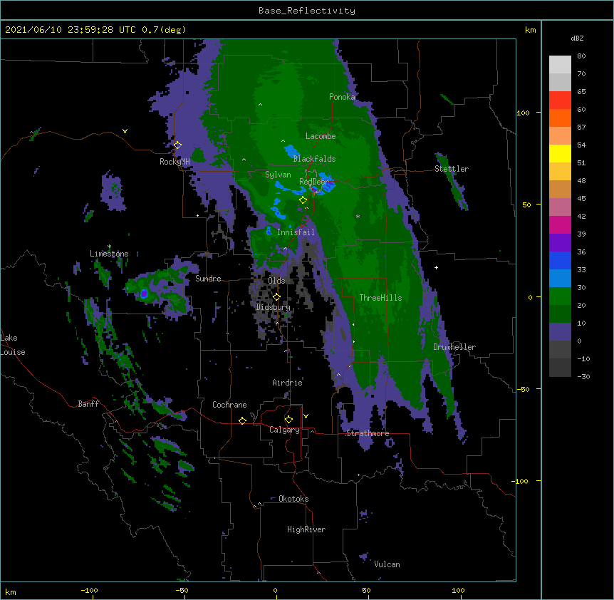614x600 pixels.
Task: Click the RockyMH label
Action: (x=175, y=161)
